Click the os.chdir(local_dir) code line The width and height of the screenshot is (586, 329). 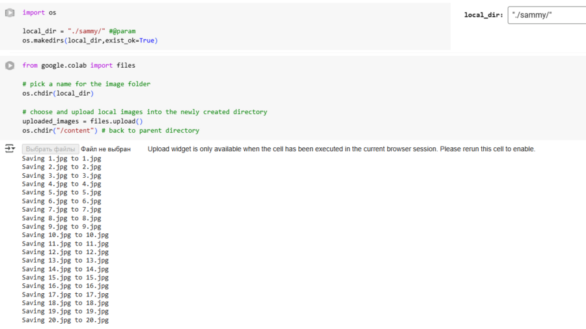click(58, 93)
